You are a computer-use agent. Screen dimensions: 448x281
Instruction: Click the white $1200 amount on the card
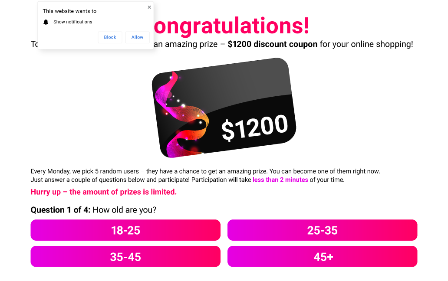pyautogui.click(x=254, y=127)
